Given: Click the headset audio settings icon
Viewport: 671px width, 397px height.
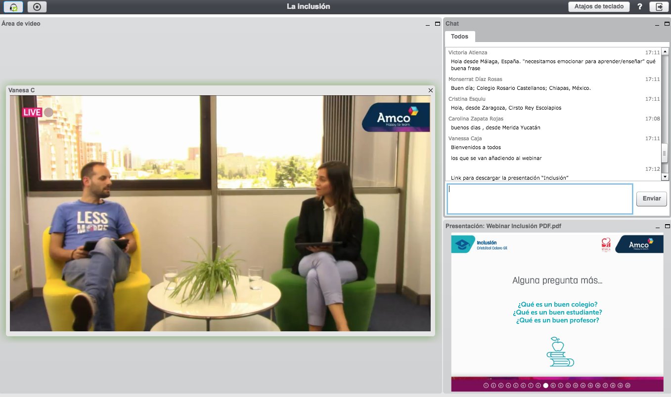Looking at the screenshot, I should [x=13, y=7].
